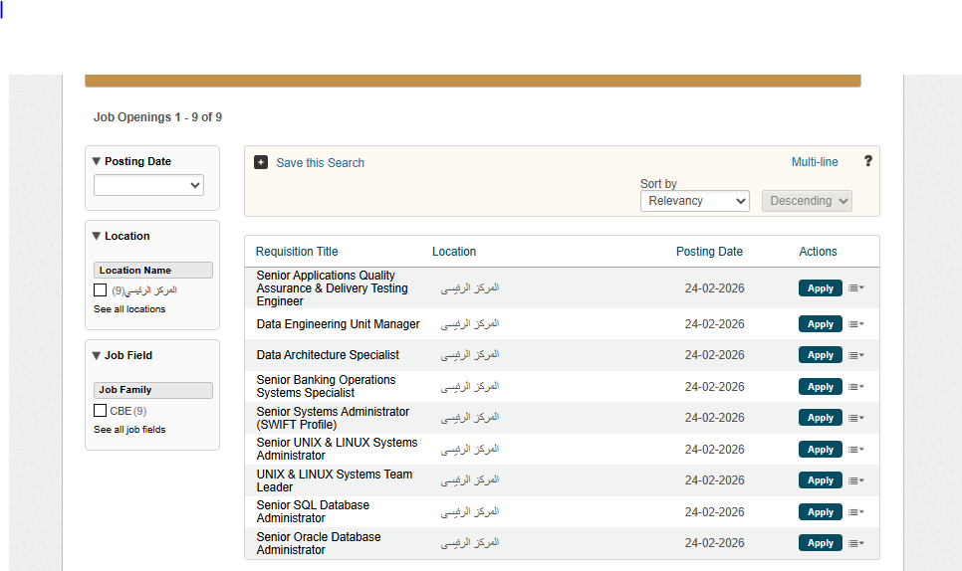Click the question mark help icon
962x571 pixels.
click(x=867, y=161)
